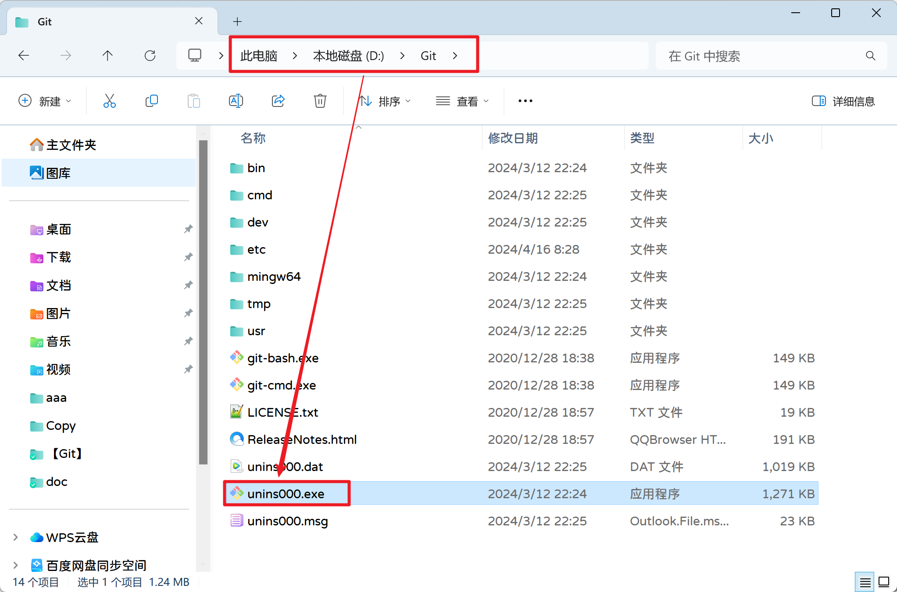The width and height of the screenshot is (897, 592).
Task: Click the 在 Git 中搜索 search box
Action: 763,56
